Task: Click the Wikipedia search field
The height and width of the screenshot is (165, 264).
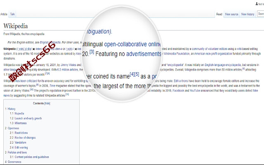Action: [x=261, y=14]
